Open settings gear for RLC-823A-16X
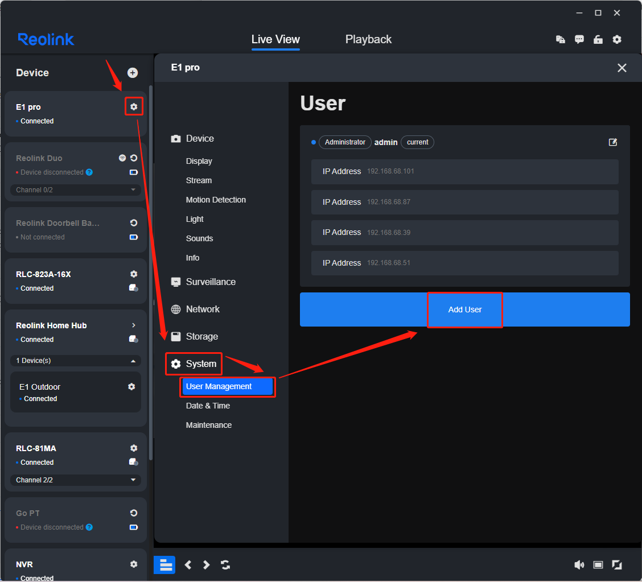 [x=134, y=274]
